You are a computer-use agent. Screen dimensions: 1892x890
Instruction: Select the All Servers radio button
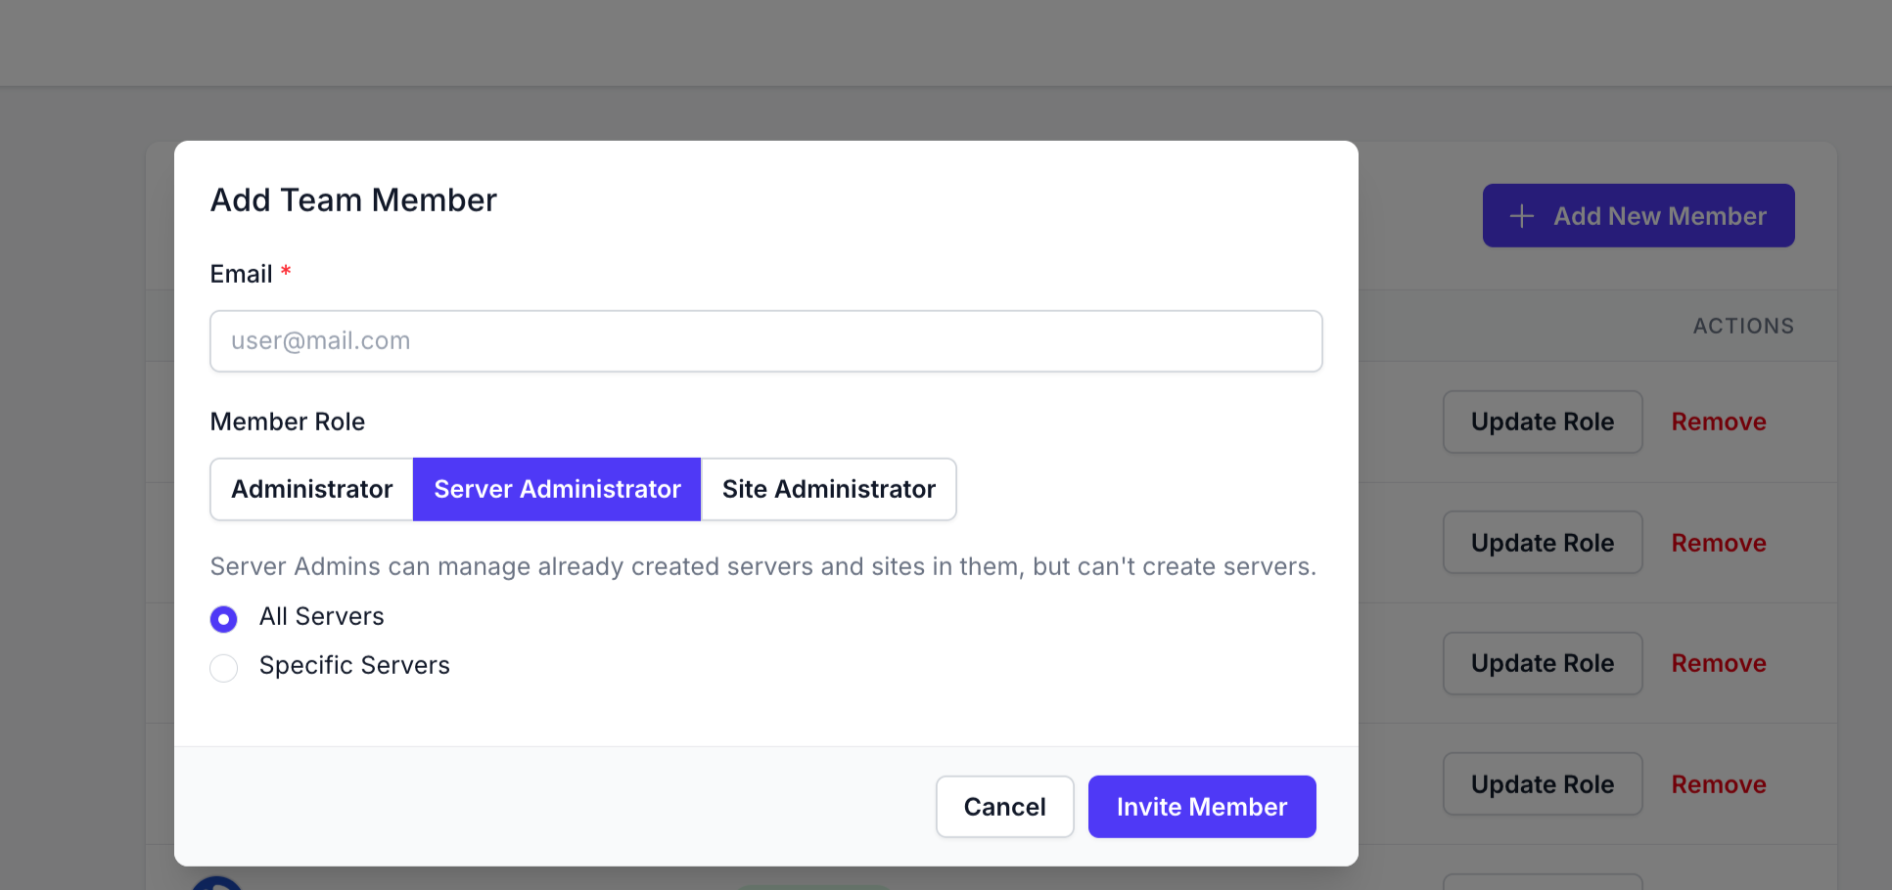tap(224, 619)
